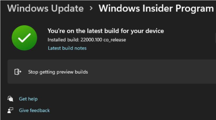
Task: Select the Give feedback link
Action: point(34,110)
